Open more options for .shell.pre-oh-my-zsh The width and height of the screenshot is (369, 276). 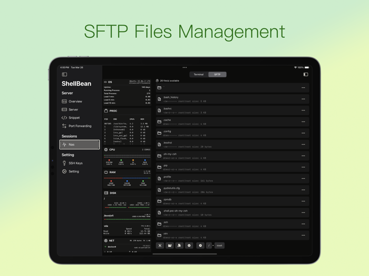click(x=303, y=212)
